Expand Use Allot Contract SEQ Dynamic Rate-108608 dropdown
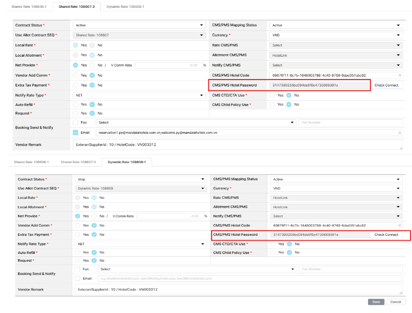The width and height of the screenshot is (412, 313). tap(141, 188)
